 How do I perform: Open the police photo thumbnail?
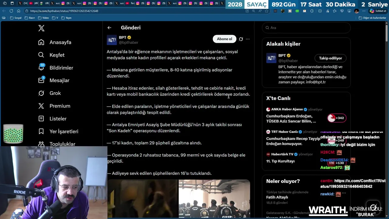[214, 199]
